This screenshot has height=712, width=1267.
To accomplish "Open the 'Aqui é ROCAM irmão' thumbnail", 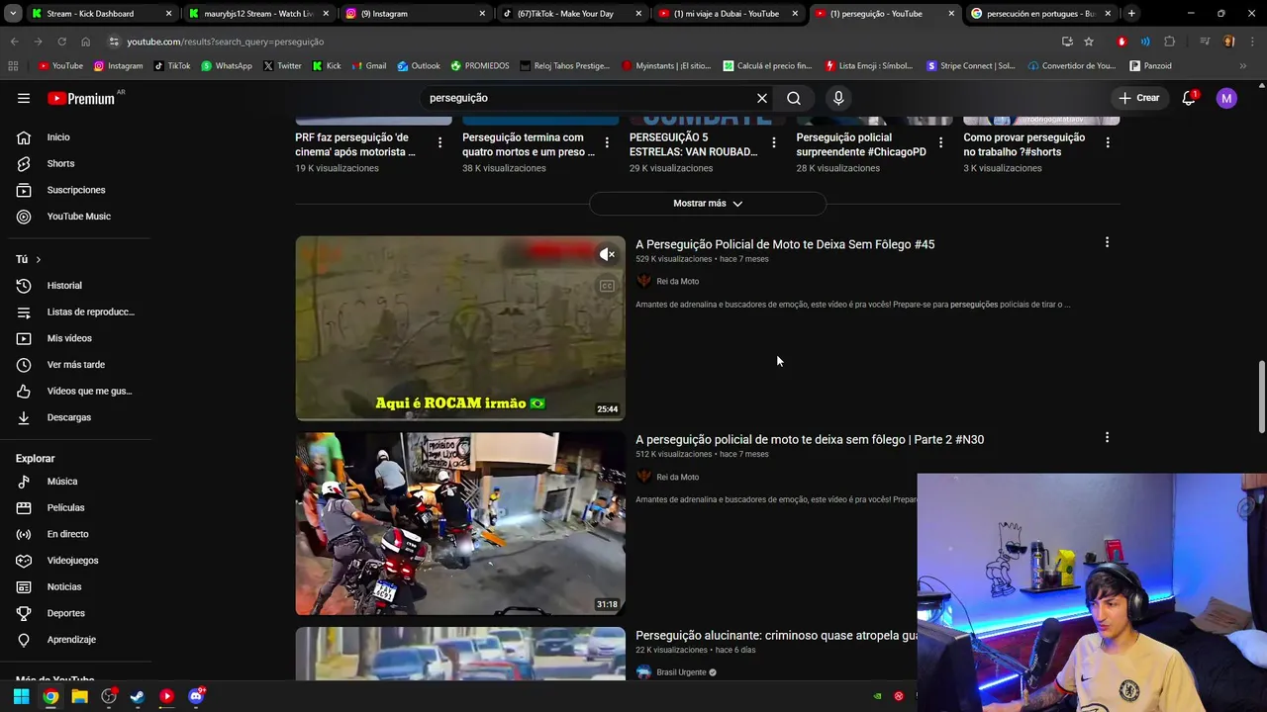I will coord(460,327).
